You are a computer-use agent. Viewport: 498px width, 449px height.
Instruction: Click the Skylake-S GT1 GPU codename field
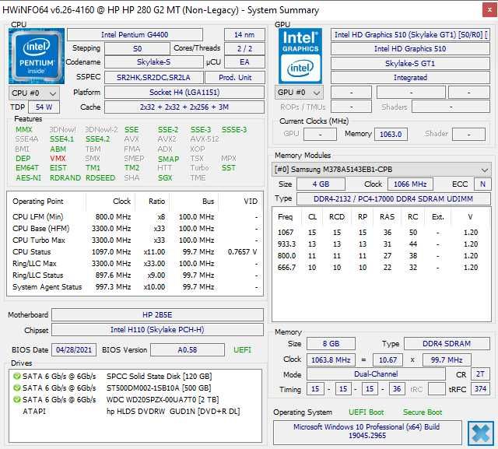(x=410, y=64)
